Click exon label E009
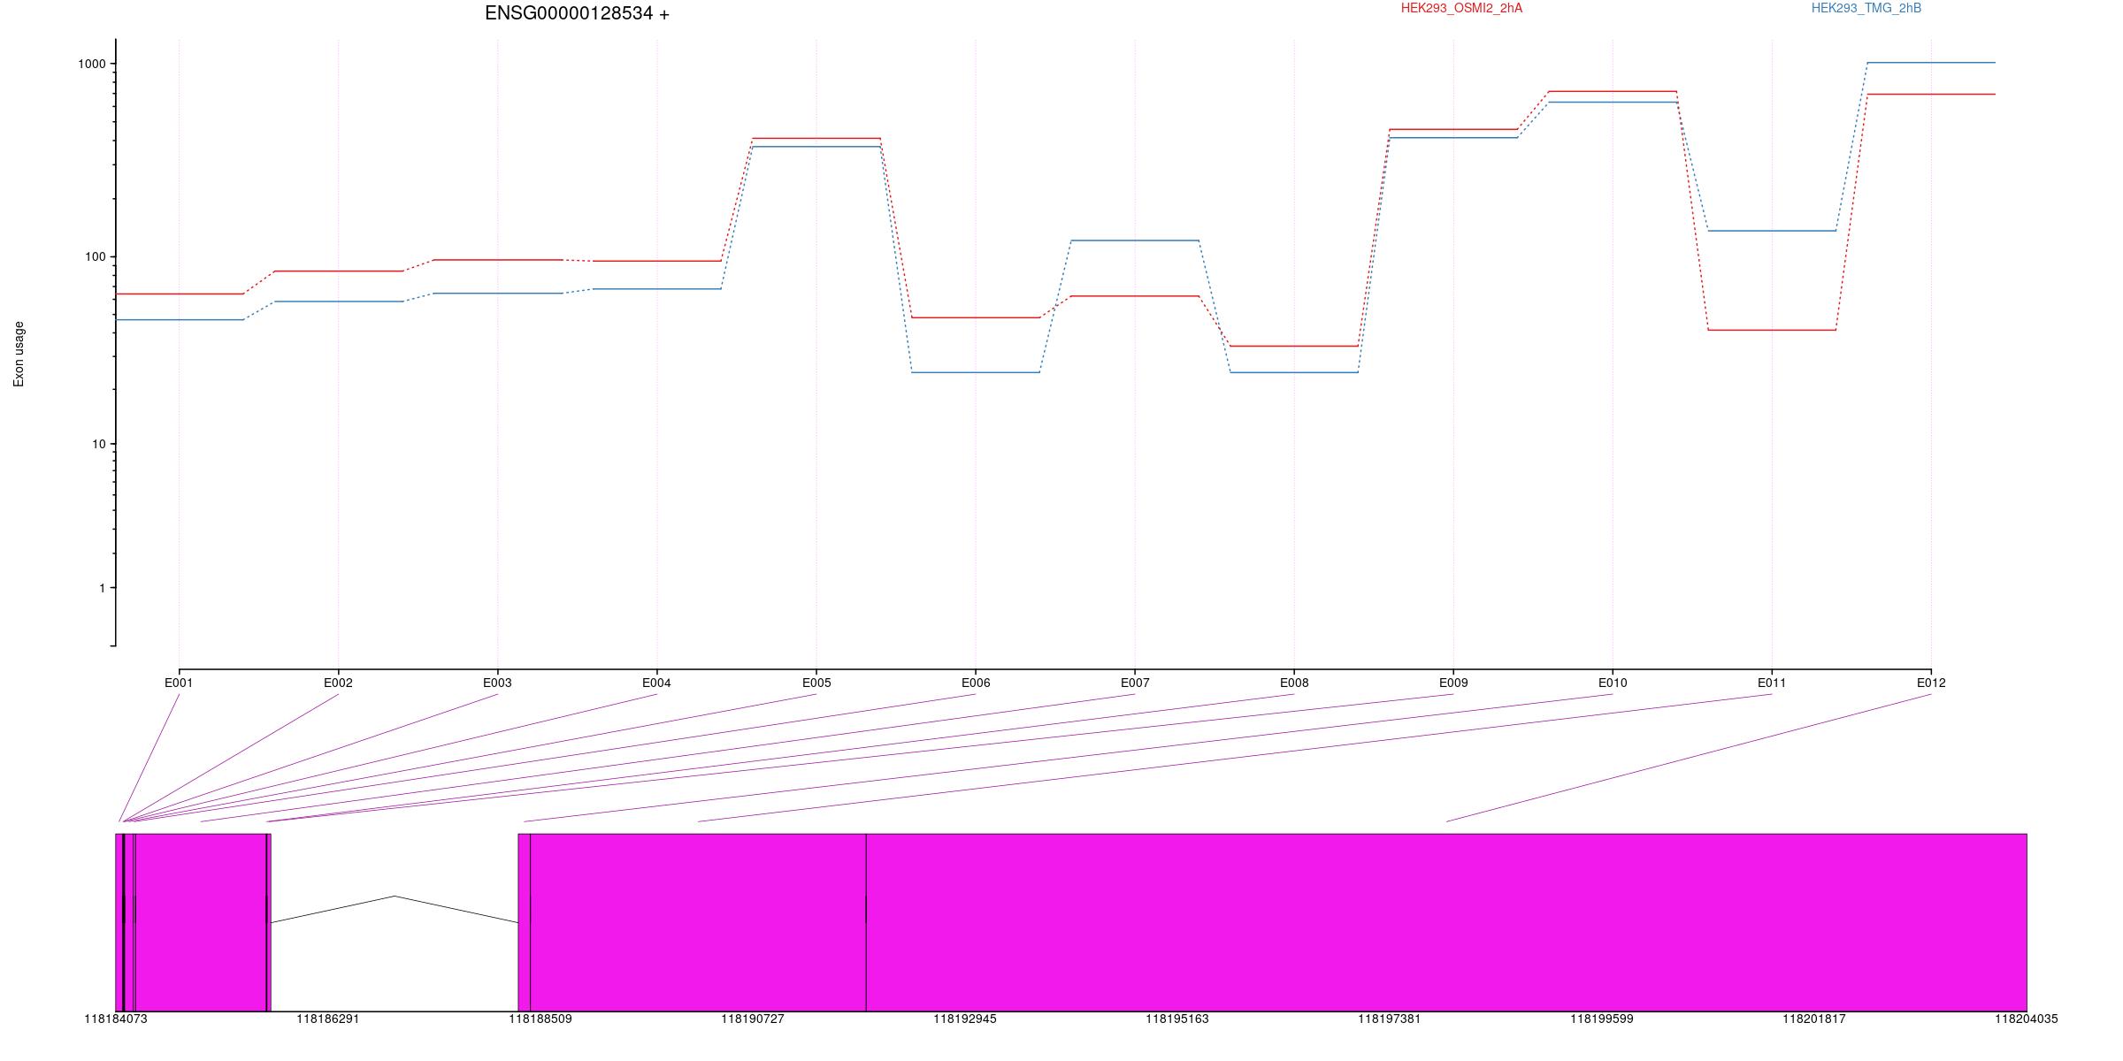Image resolution: width=2123 pixels, height=1061 pixels. point(1453,683)
